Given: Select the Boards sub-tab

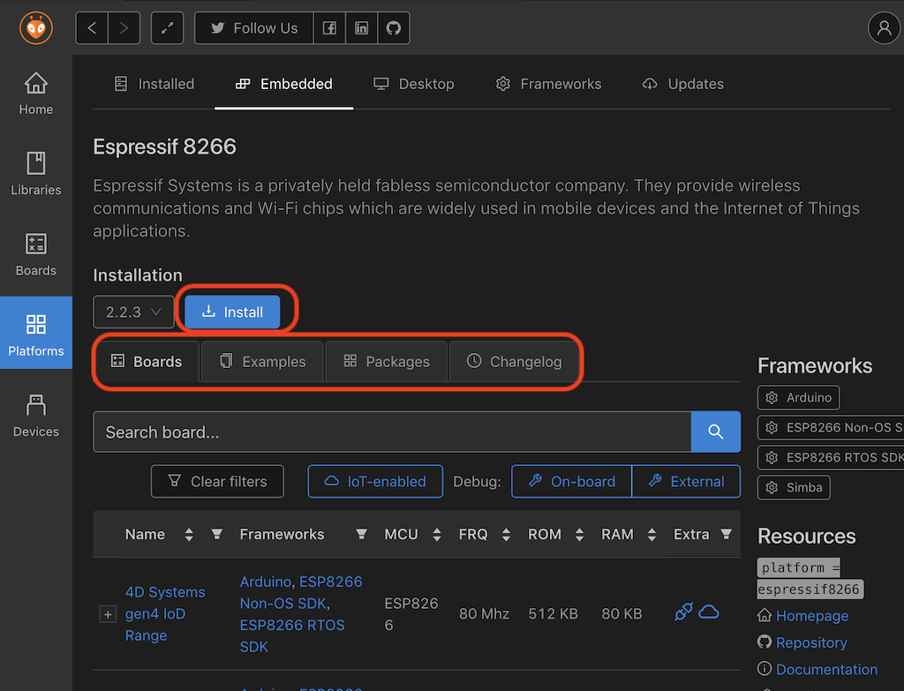Looking at the screenshot, I should click(147, 361).
